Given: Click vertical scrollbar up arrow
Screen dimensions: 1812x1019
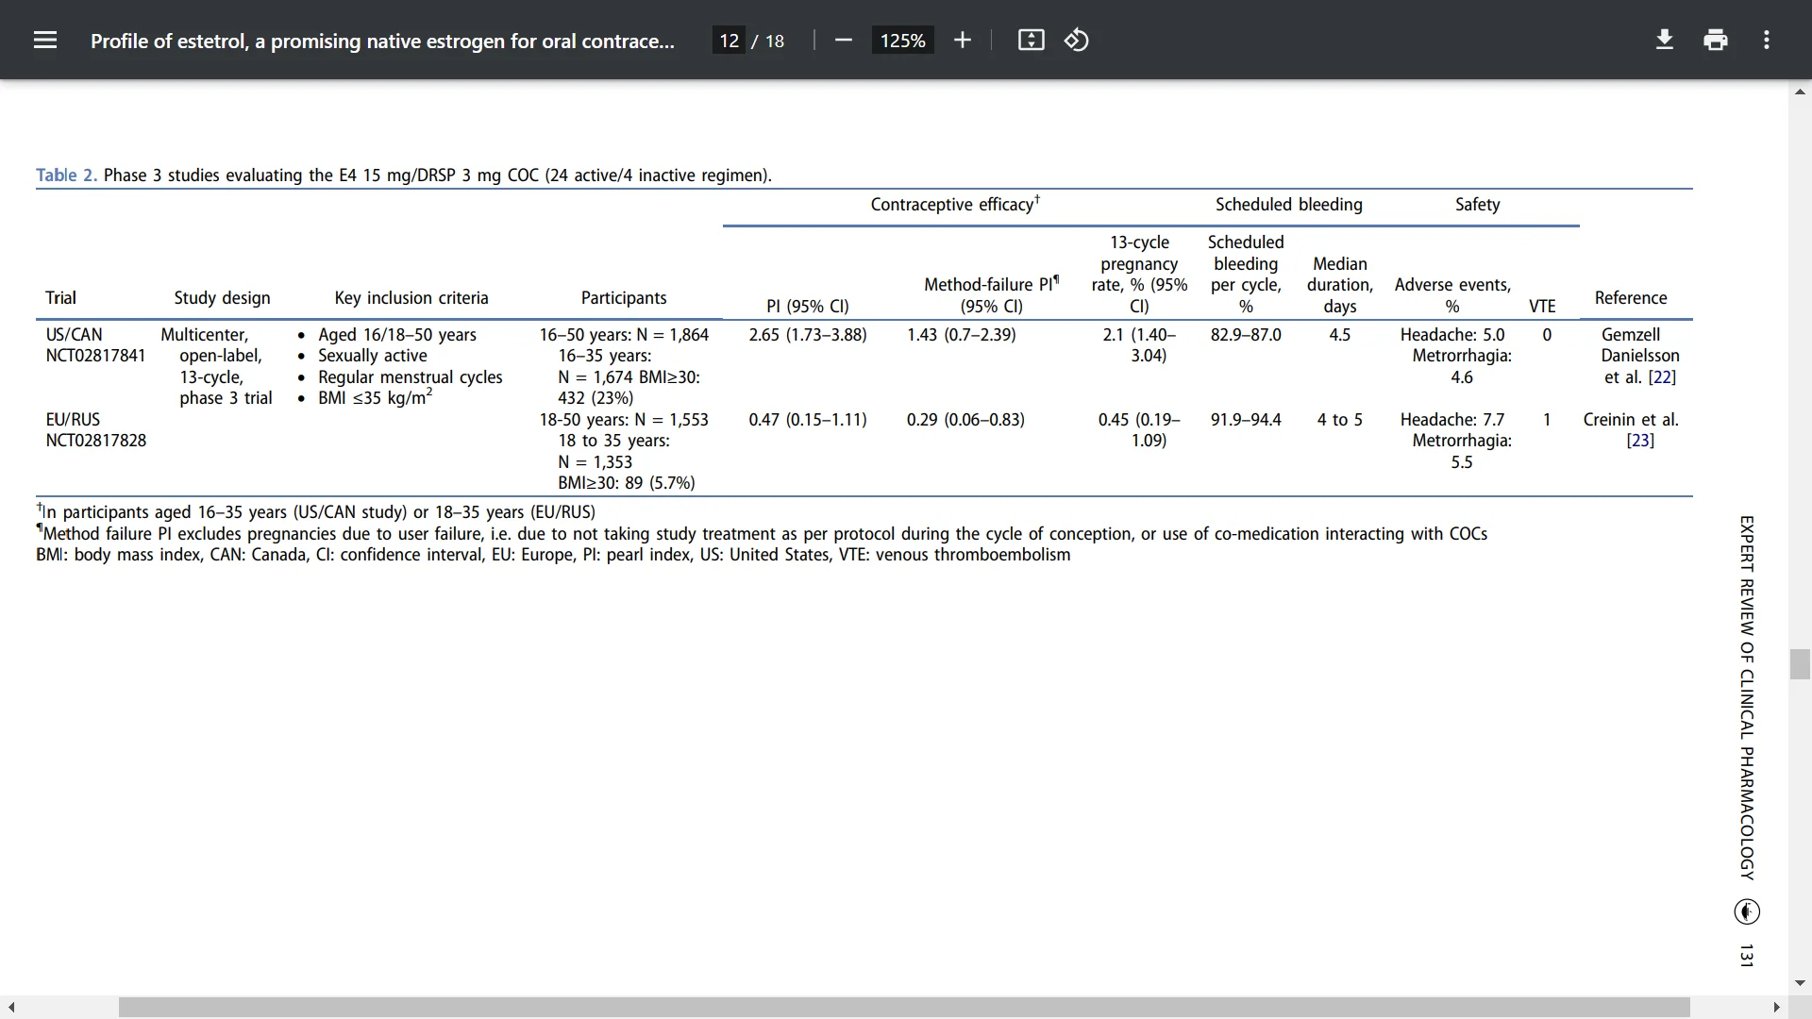Looking at the screenshot, I should (1800, 92).
